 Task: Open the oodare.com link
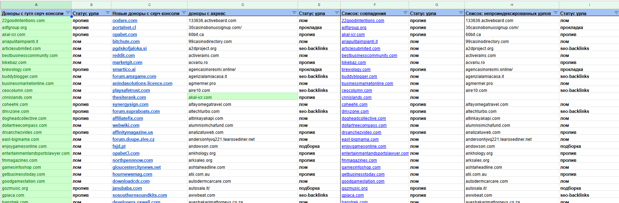[x=125, y=21]
